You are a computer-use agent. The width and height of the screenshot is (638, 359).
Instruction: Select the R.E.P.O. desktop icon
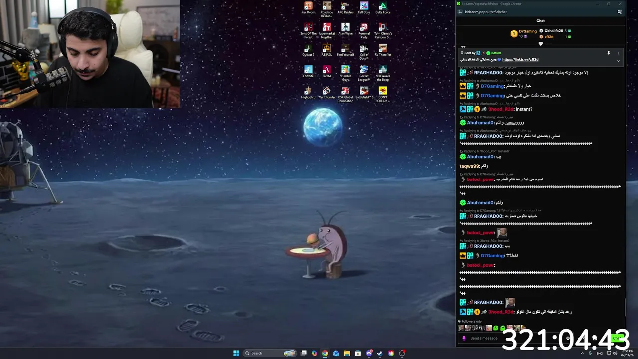point(327,50)
